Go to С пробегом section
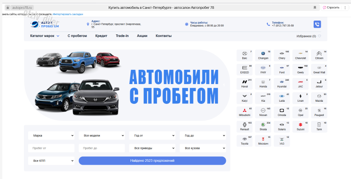The width and height of the screenshot is (351, 179). [77, 36]
